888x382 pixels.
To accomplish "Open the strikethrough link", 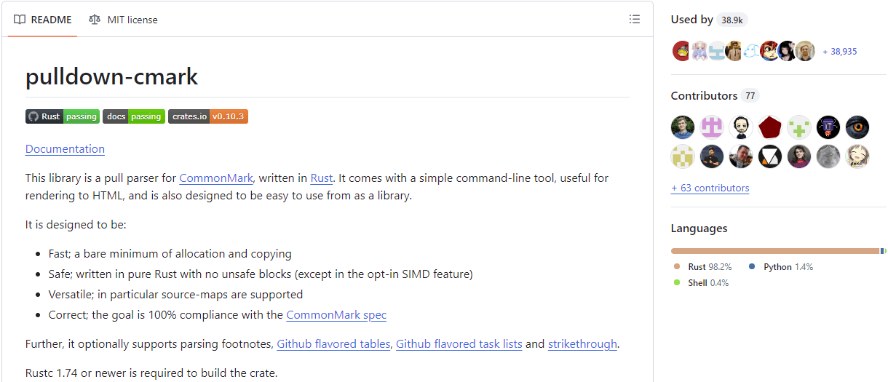I will coord(582,343).
